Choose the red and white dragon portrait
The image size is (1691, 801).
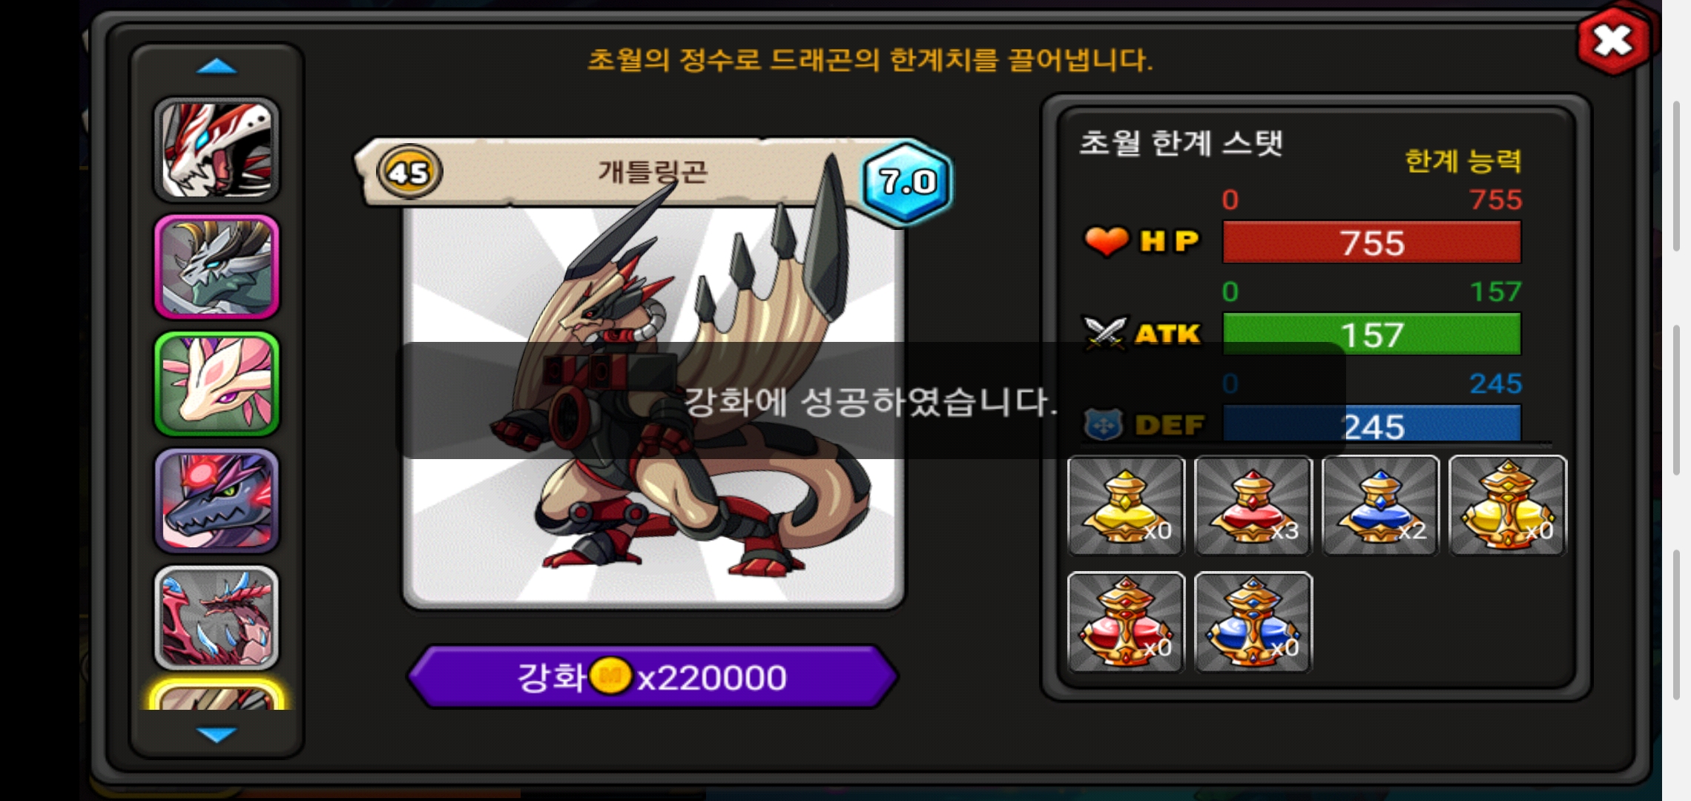click(217, 150)
